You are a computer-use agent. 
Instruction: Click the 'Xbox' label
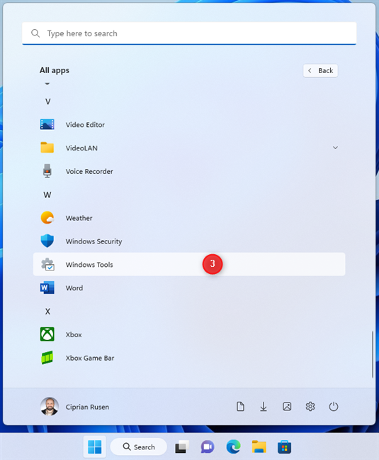point(74,335)
